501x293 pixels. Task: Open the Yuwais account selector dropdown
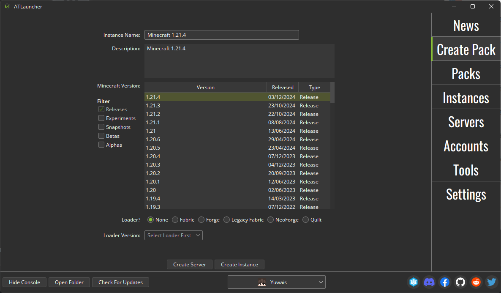(x=277, y=282)
